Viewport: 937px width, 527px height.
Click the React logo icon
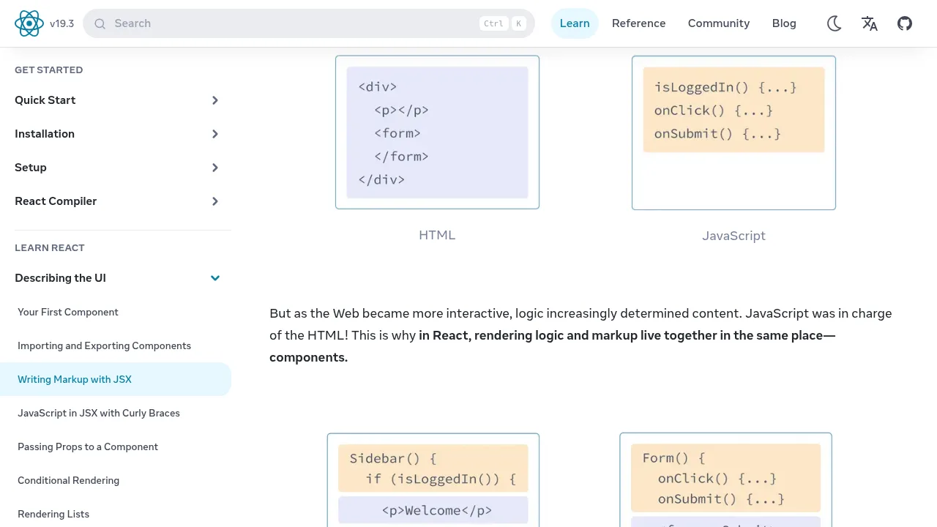[29, 23]
